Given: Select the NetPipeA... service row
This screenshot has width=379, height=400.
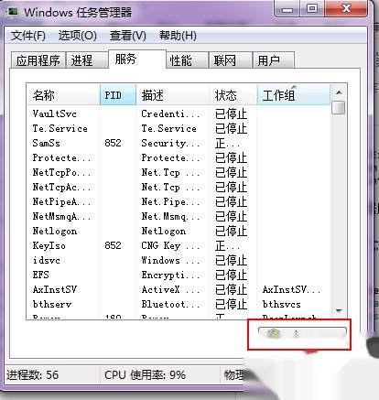Looking at the screenshot, I should pos(179,201).
